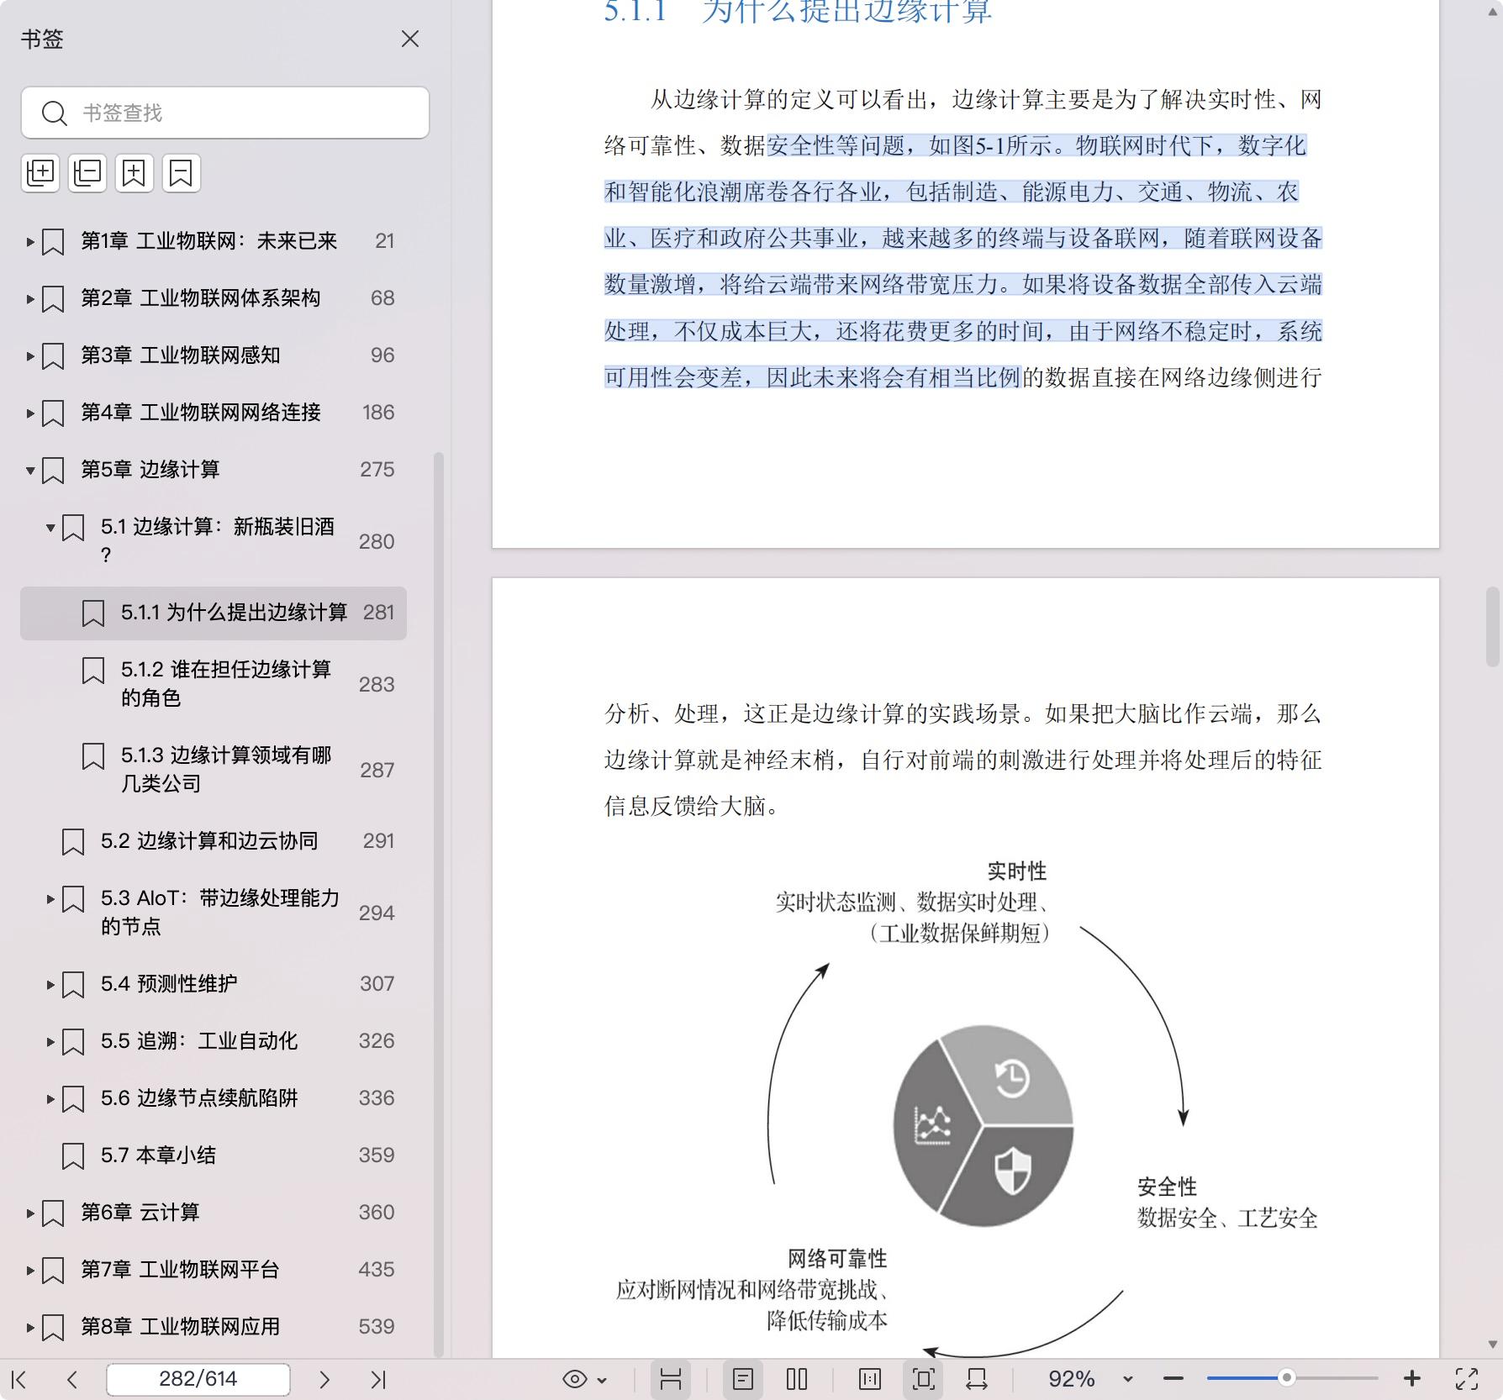Screen dimensions: 1503x1400
Task: Collapse 第5章 边缘计算 chapter
Action: tap(30, 471)
